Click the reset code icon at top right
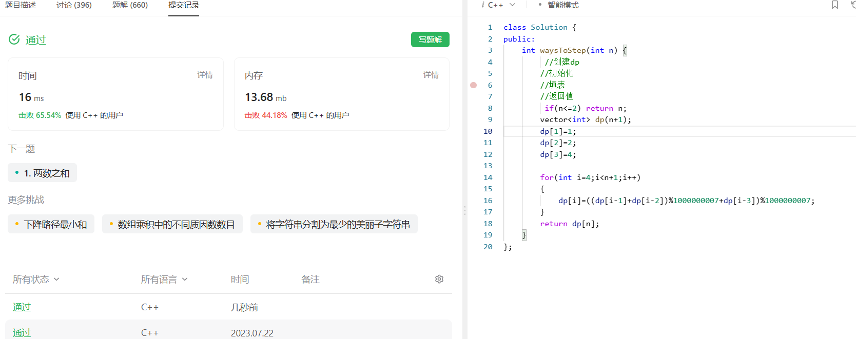Screen dimensions: 856x339 click(853, 5)
